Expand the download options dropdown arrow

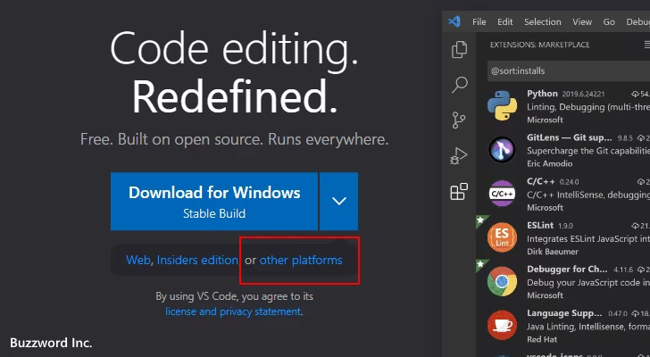click(339, 202)
